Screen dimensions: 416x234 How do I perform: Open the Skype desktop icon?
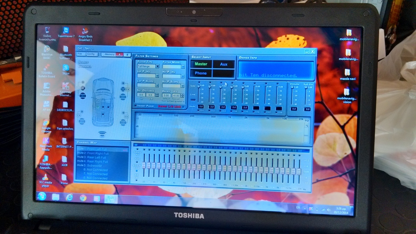click(x=65, y=69)
